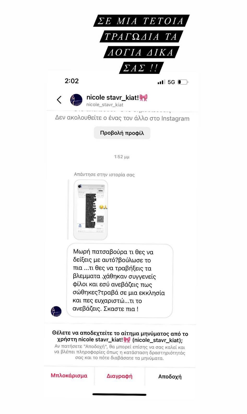Check the battery indicator in the status bar

[x=183, y=82]
